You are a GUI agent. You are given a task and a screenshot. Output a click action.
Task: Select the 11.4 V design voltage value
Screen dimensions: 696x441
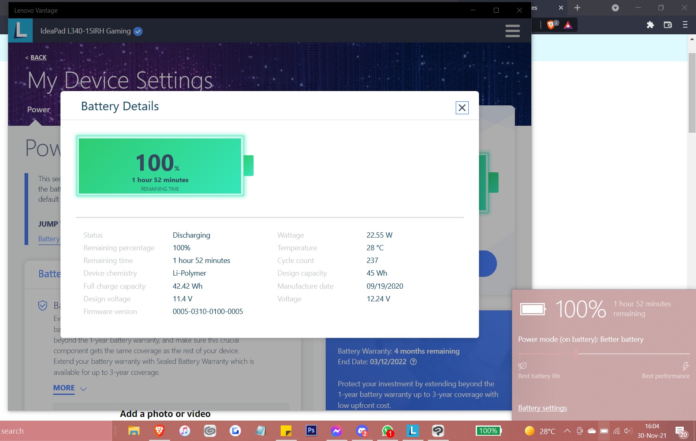(182, 299)
